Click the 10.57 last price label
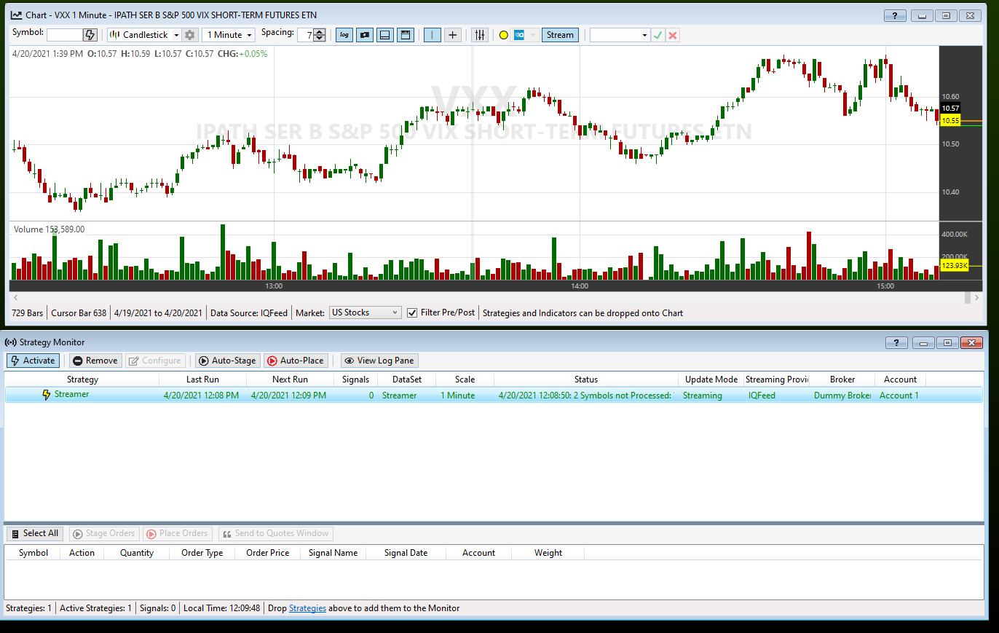 (950, 108)
